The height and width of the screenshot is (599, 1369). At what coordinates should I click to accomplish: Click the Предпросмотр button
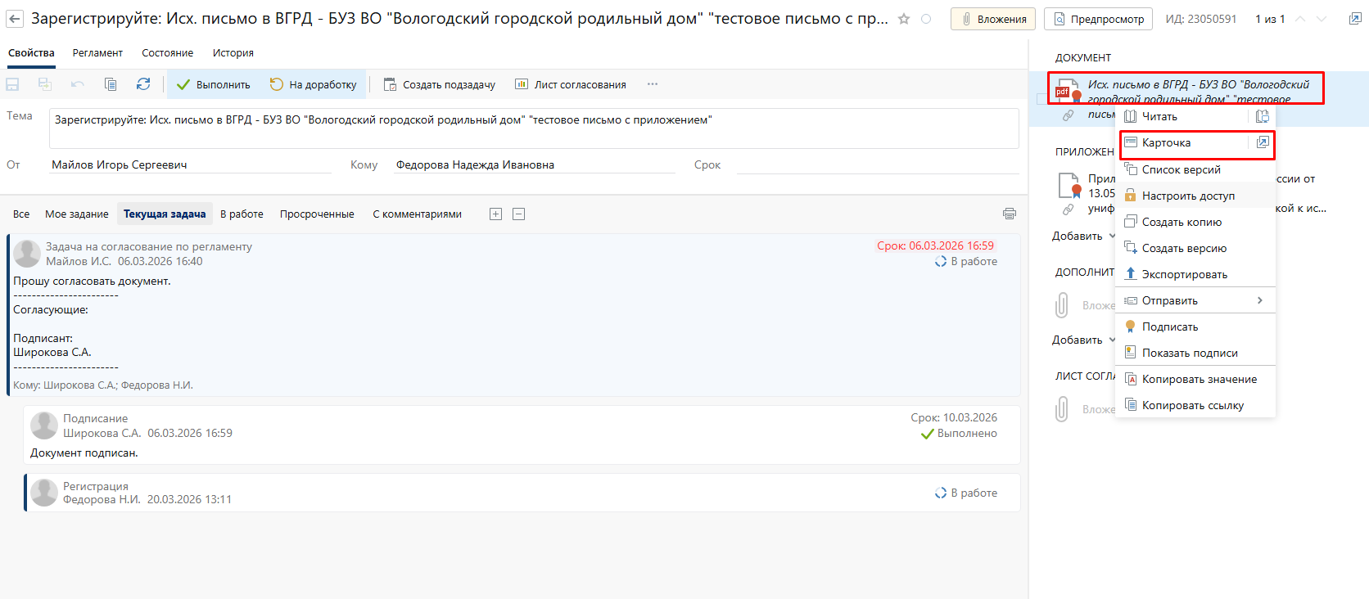[x=1098, y=19]
